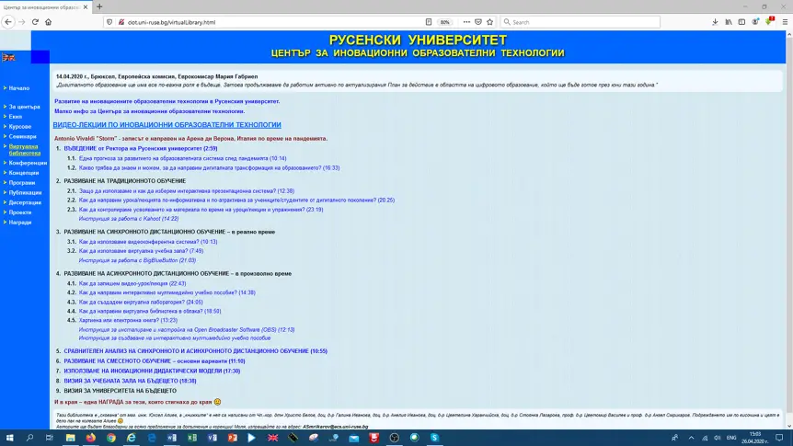Open PowerPoint from the taskbar

[x=232, y=438]
